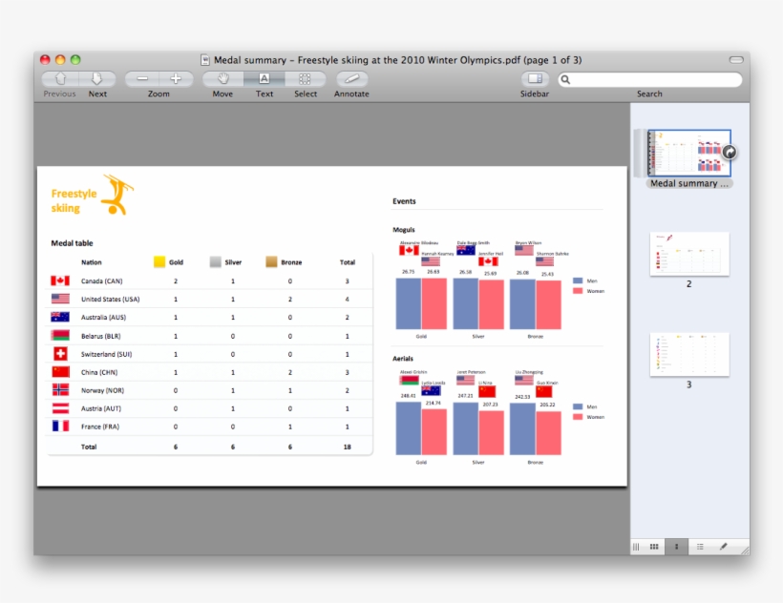Screen dimensions: 783x603
Task: Toggle the Text tool selection mode off
Action: [265, 80]
